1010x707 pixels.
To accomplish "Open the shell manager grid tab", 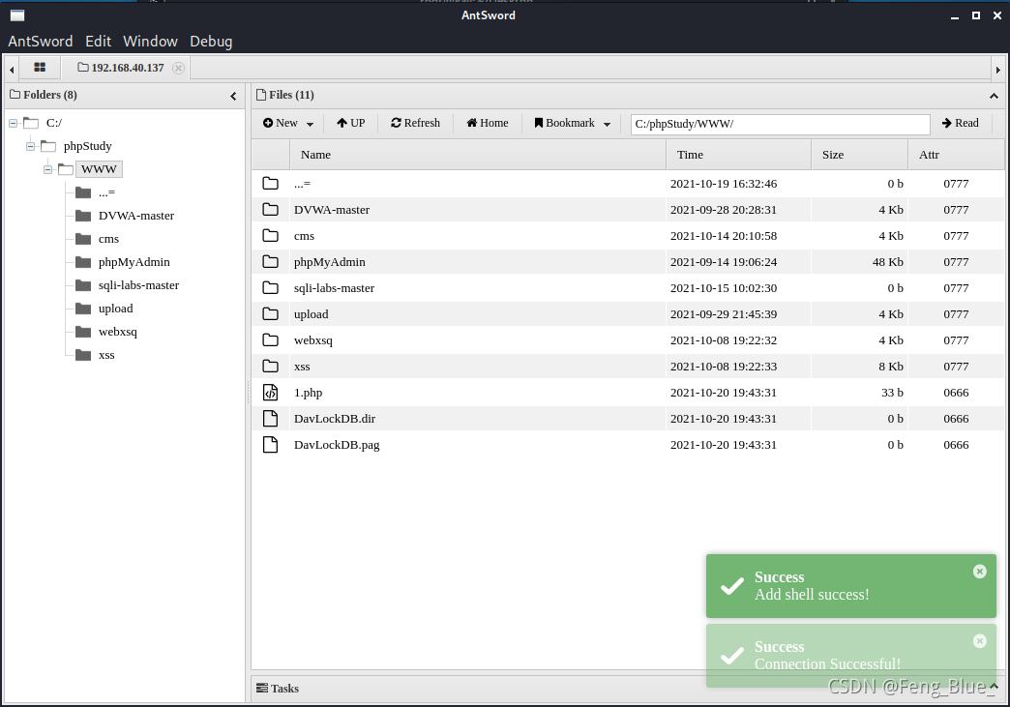I will [40, 68].
